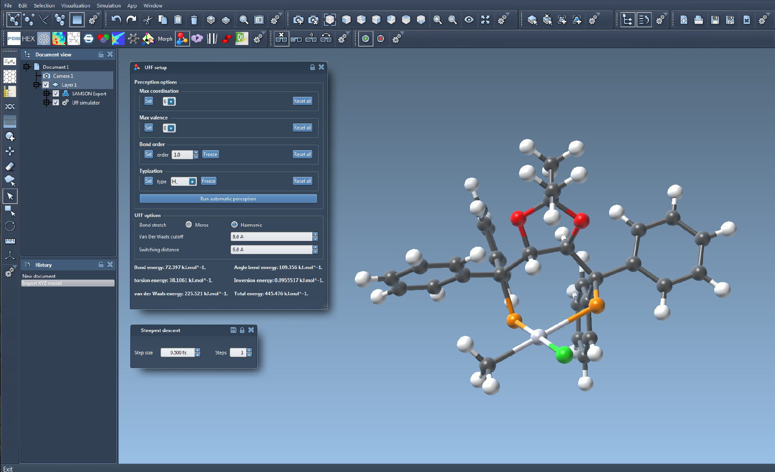The height and width of the screenshot is (472, 775).
Task: Toggle the History list icon in toolbar
Action: tap(644, 20)
